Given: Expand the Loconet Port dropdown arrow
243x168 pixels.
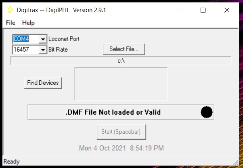Looking at the screenshot, I should pos(43,39).
